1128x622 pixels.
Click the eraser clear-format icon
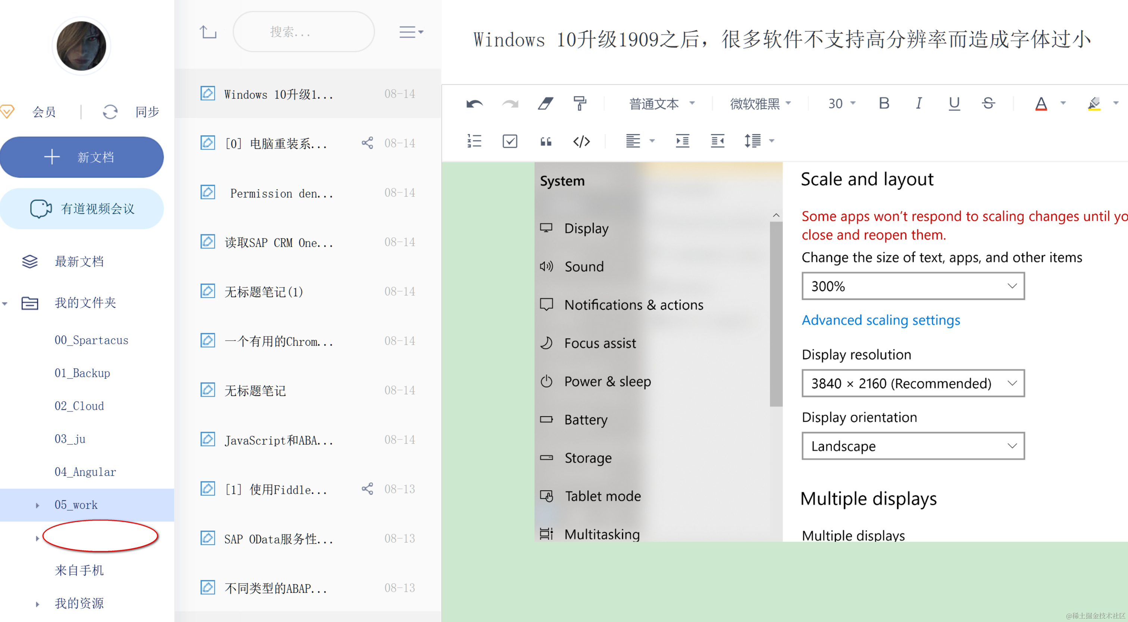545,104
